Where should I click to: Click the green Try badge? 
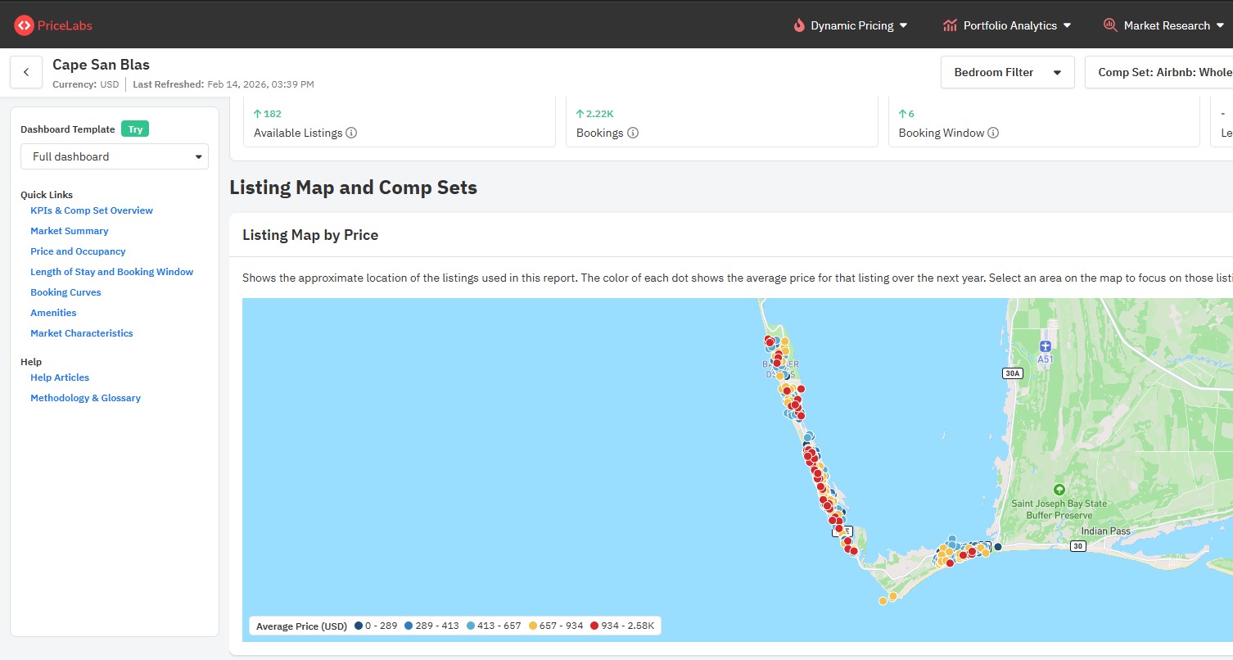point(135,129)
